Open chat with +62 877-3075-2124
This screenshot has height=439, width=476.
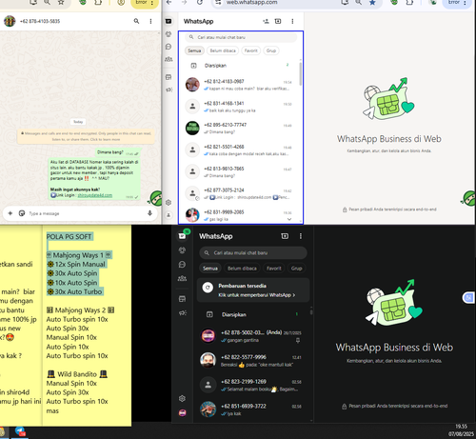[x=241, y=193]
